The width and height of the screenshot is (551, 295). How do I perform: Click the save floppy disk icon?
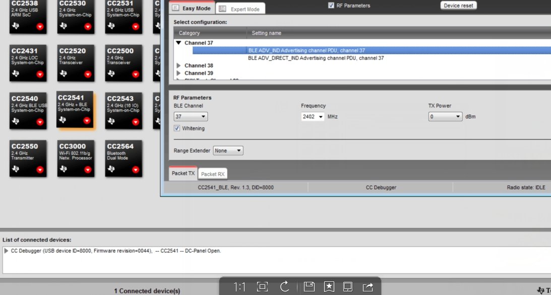[309, 286]
